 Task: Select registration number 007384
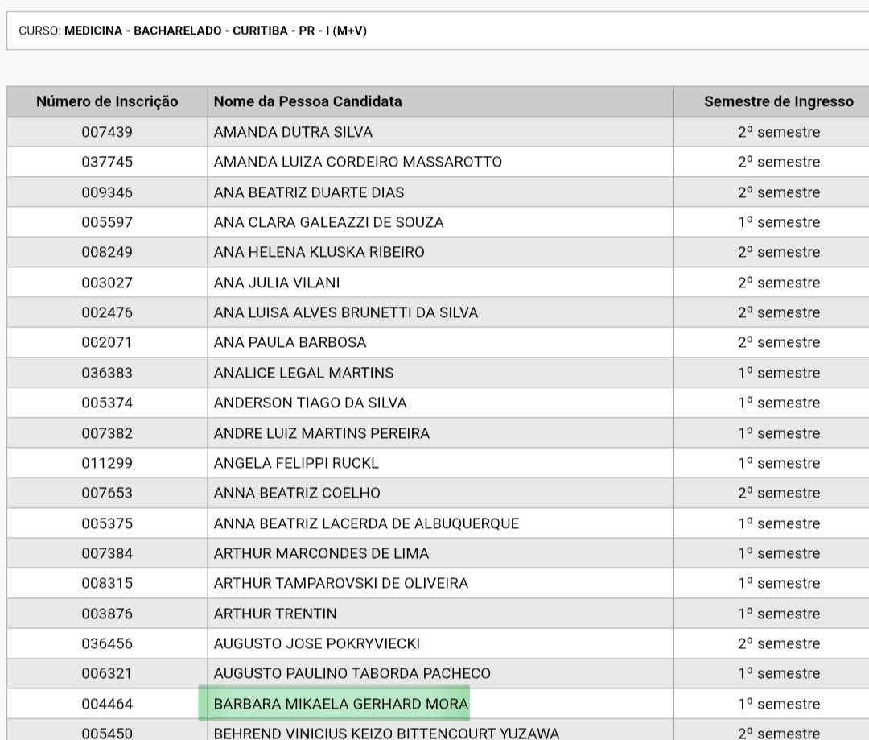[107, 554]
